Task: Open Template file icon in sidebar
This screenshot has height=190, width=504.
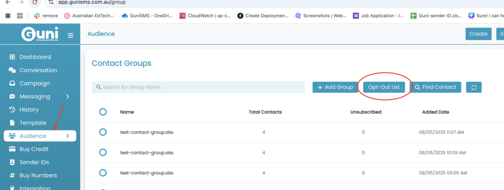Action: 12,123
